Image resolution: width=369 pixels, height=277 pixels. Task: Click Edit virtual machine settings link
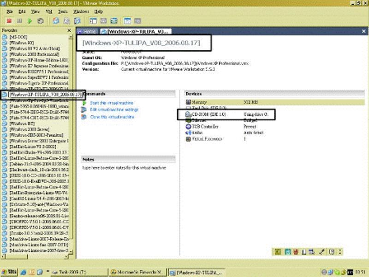pos(114,109)
